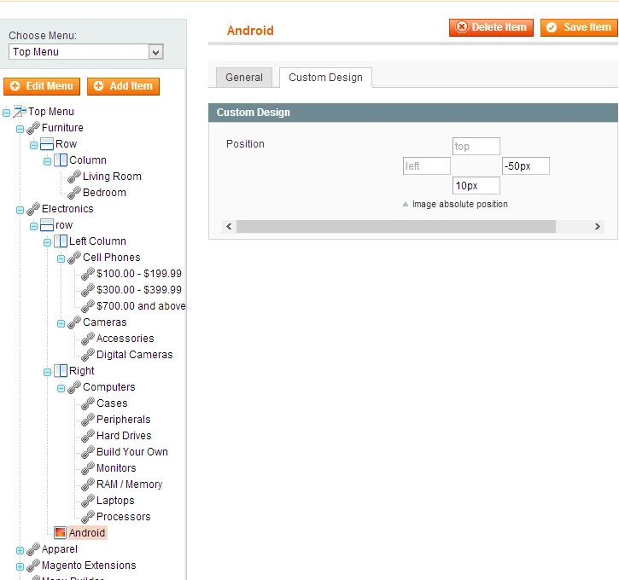Click the Row layout icon under Furniture
619x580 pixels.
pyautogui.click(x=47, y=144)
